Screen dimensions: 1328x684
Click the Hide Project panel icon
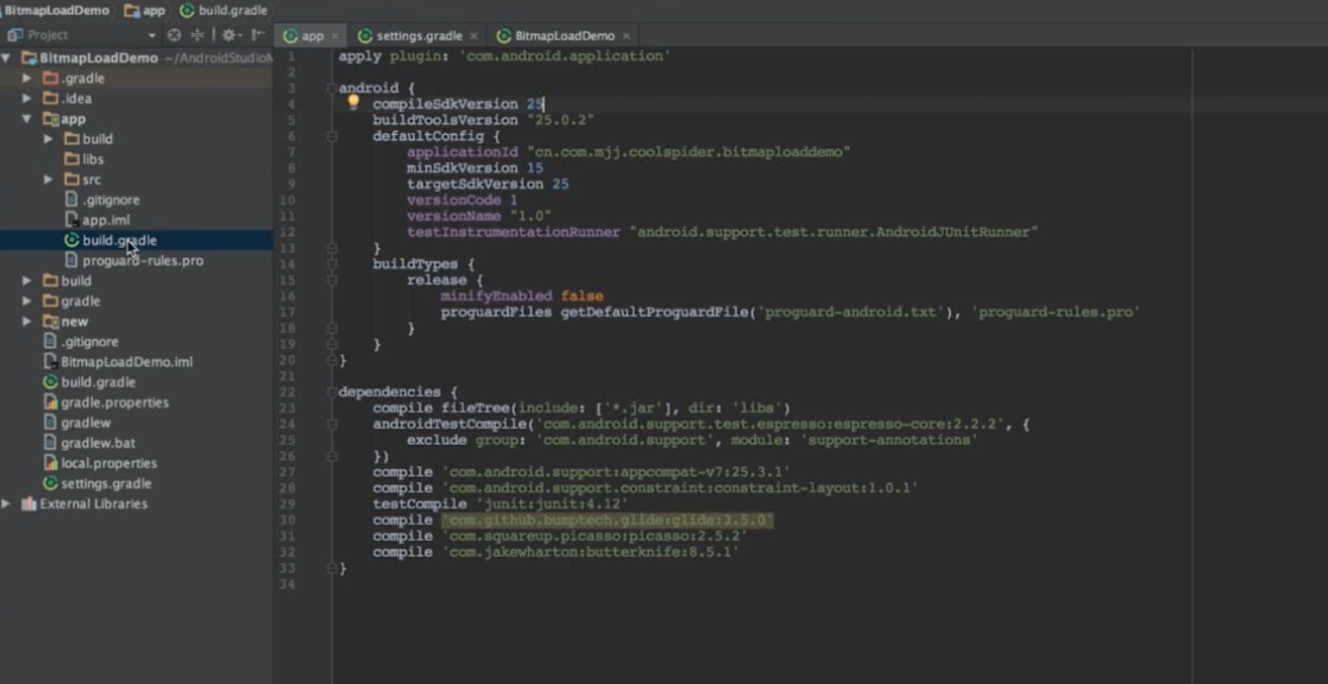tap(258, 35)
